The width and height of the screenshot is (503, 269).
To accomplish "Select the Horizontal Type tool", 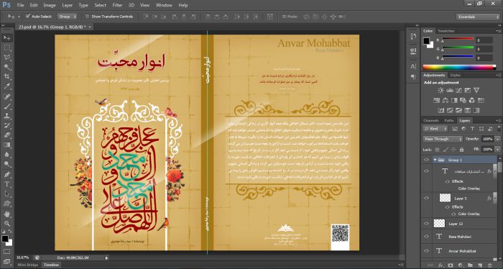I will (6, 184).
